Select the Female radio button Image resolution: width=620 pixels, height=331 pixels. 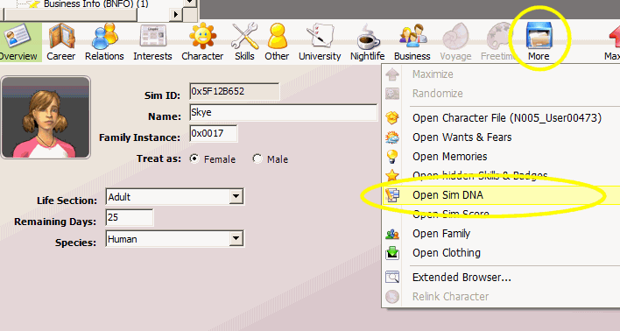pos(194,159)
